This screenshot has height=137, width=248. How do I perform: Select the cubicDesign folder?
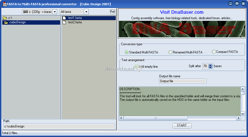(x=17, y=22)
